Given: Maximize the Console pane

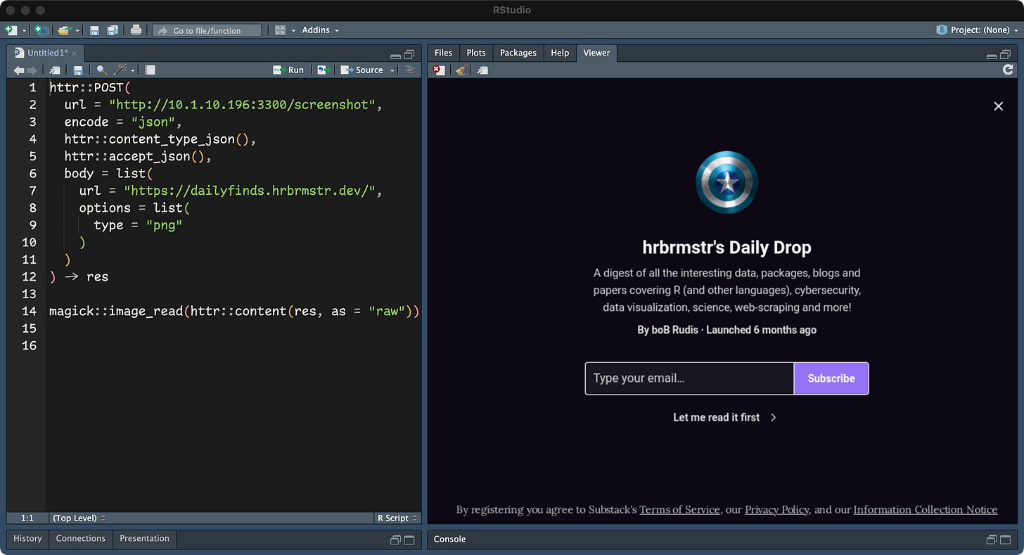Looking at the screenshot, I should pos(1006,540).
